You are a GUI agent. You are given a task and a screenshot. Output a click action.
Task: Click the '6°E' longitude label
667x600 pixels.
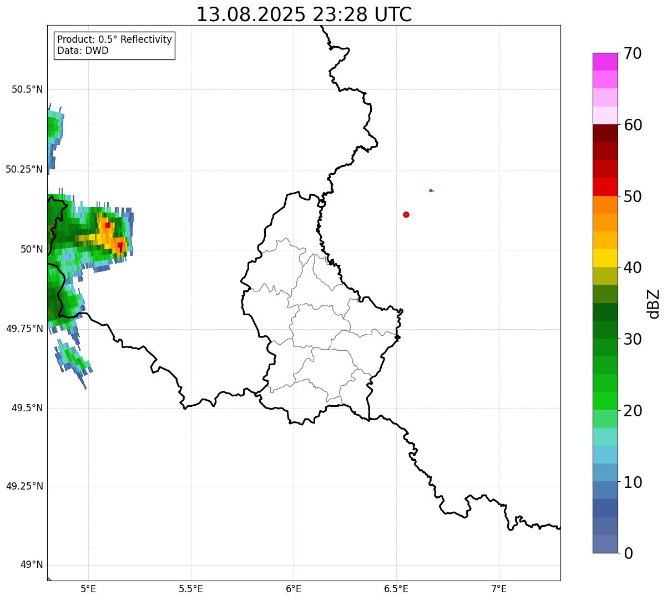(x=294, y=588)
